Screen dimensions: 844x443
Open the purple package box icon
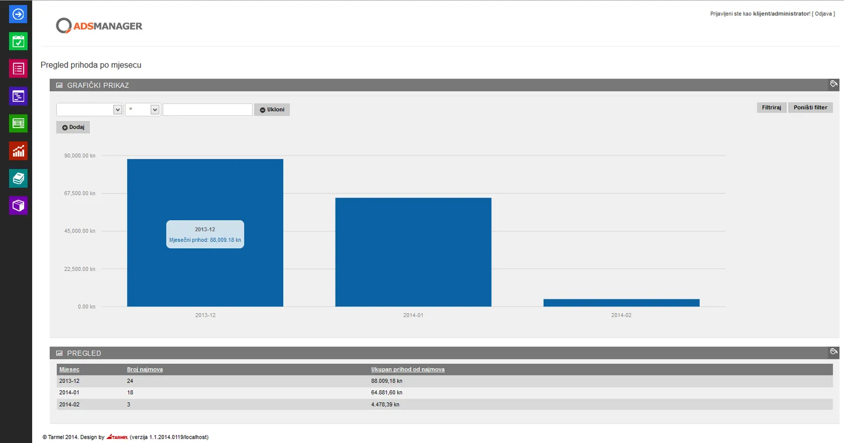click(18, 206)
